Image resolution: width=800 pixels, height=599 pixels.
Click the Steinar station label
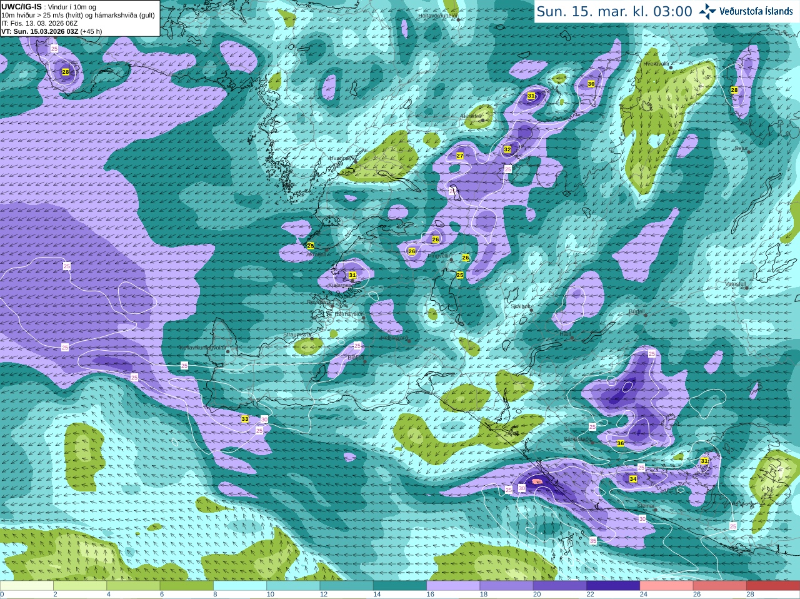[646, 506]
